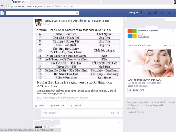Switch to MUA BÁN browser tab
Image resolution: width=176 pixels, height=132 pixels.
tap(21, 2)
